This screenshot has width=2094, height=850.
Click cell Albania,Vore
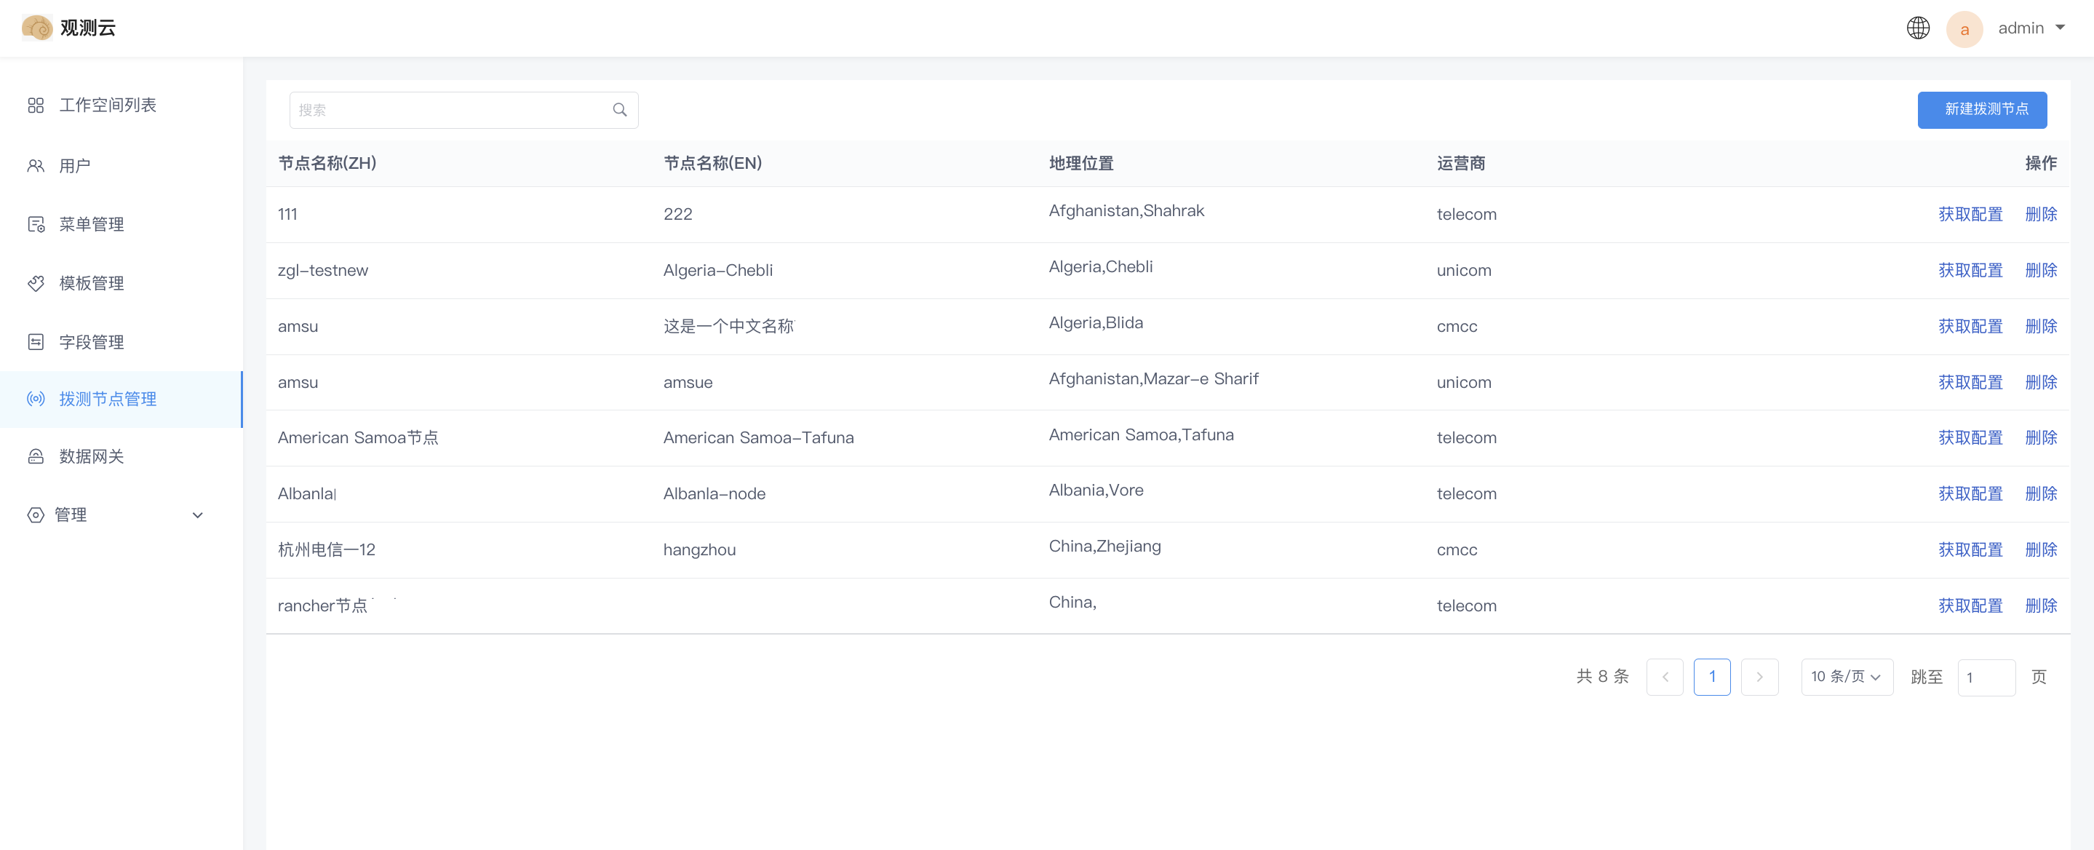1095,490
